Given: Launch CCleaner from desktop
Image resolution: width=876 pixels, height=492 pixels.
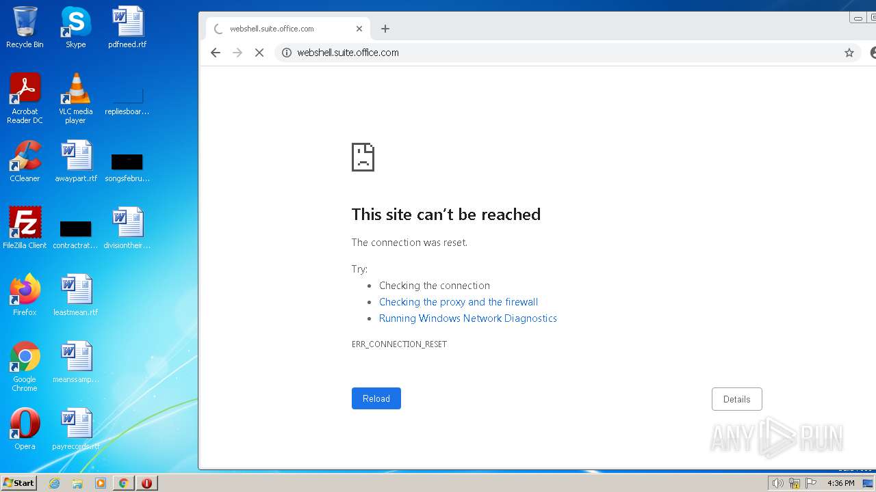Looking at the screenshot, I should [25, 161].
